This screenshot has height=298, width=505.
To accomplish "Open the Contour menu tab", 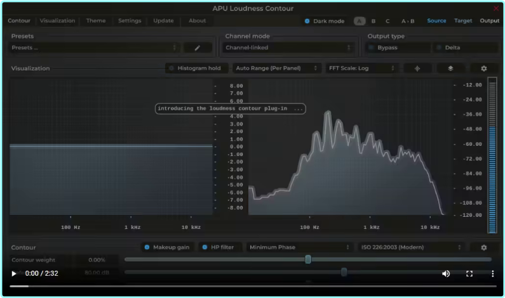I will tap(19, 20).
